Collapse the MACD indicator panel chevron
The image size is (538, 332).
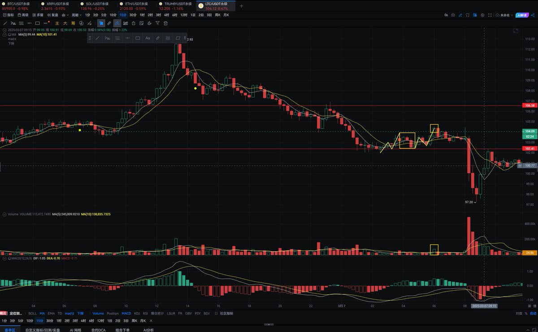pos(4,259)
